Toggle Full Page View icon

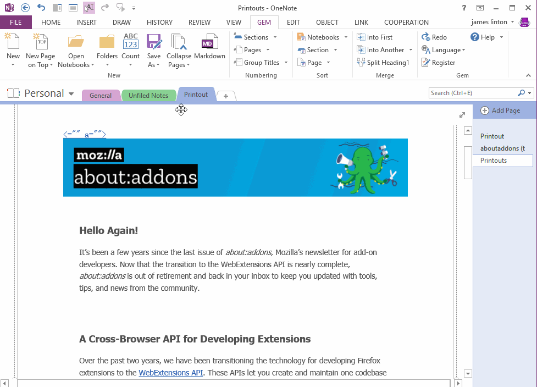click(73, 8)
